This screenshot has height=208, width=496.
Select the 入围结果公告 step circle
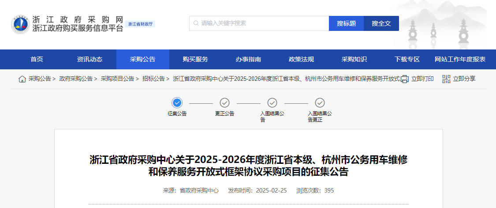[272, 103]
